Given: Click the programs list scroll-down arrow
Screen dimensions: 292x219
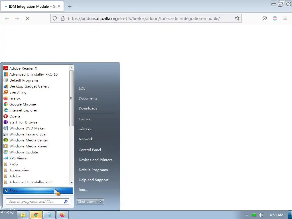Looking at the screenshot, I should pos(72,183).
